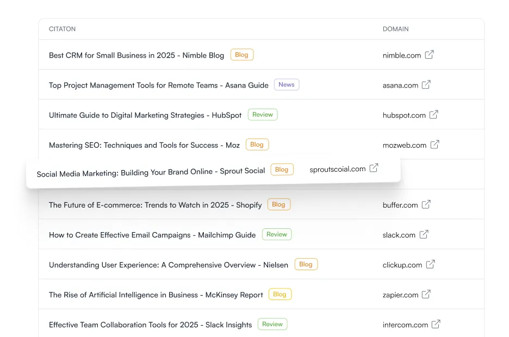Select 'Effective Team Collaboration Tools for 2025' citation
The image size is (509, 337).
tap(150, 325)
